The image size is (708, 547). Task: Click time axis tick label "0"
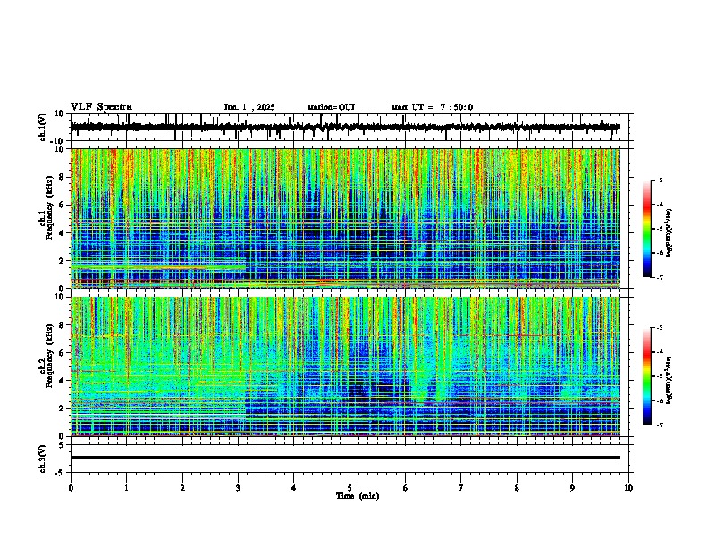click(71, 488)
